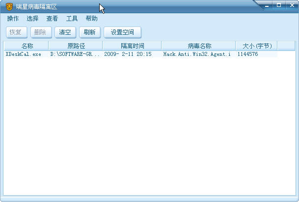Click the 1144576 size value
This screenshot has width=299, height=202.
tap(247, 54)
